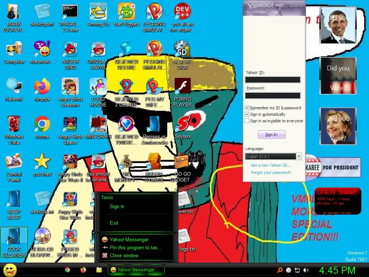Viewport: 369px width, 277px height.
Task: Click the Yahoo! Messenger taskbar button
Action: click(x=136, y=270)
